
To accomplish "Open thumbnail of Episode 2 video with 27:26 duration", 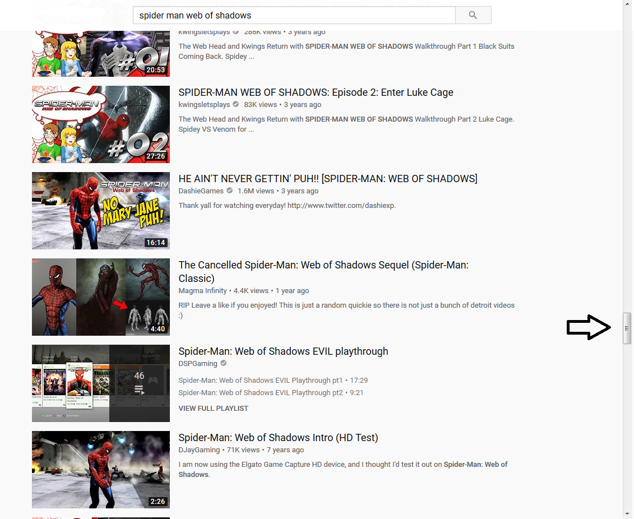I will pos(101,124).
